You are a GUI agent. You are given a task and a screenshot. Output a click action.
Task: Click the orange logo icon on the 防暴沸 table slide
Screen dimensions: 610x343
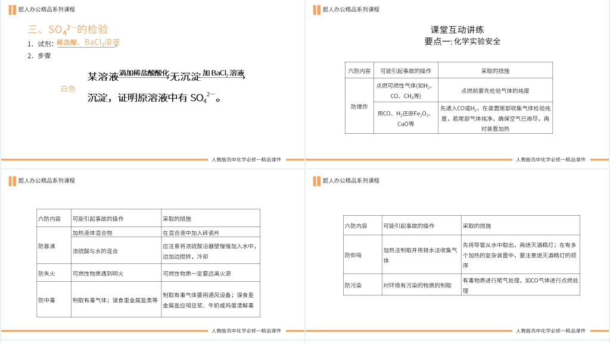[x=12, y=181]
